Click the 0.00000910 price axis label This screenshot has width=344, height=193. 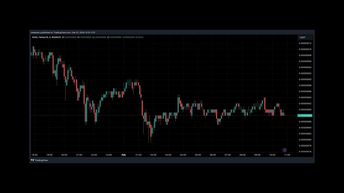click(305, 49)
